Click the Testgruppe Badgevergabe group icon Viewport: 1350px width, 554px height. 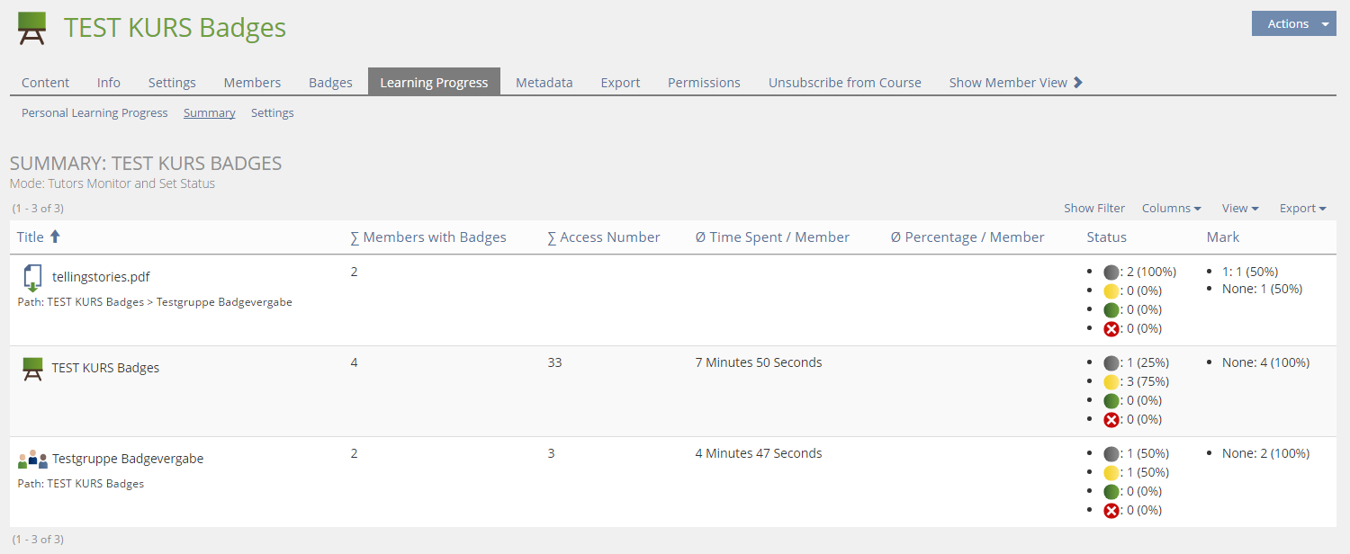coord(32,460)
